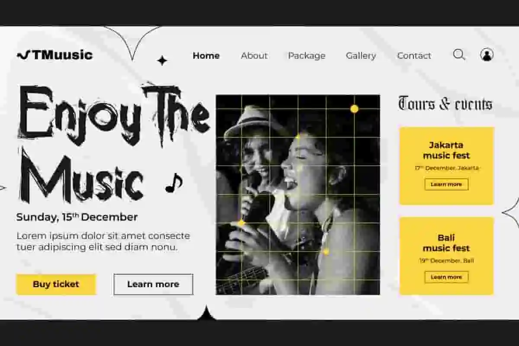Click the search magnifier icon
519x346 pixels.
coord(459,54)
